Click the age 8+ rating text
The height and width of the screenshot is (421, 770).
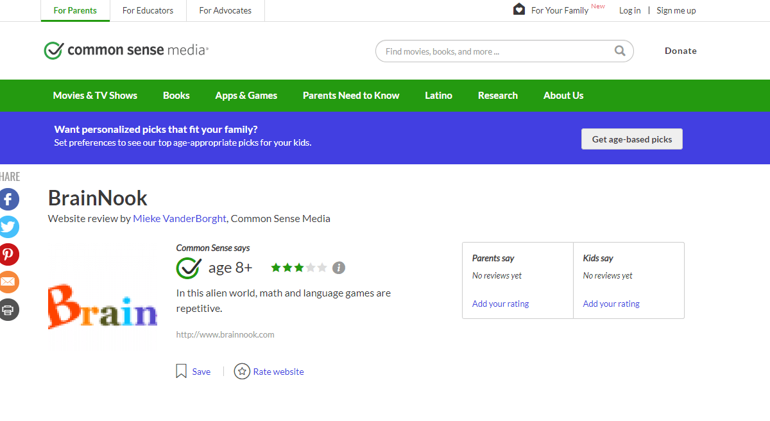pyautogui.click(x=230, y=268)
